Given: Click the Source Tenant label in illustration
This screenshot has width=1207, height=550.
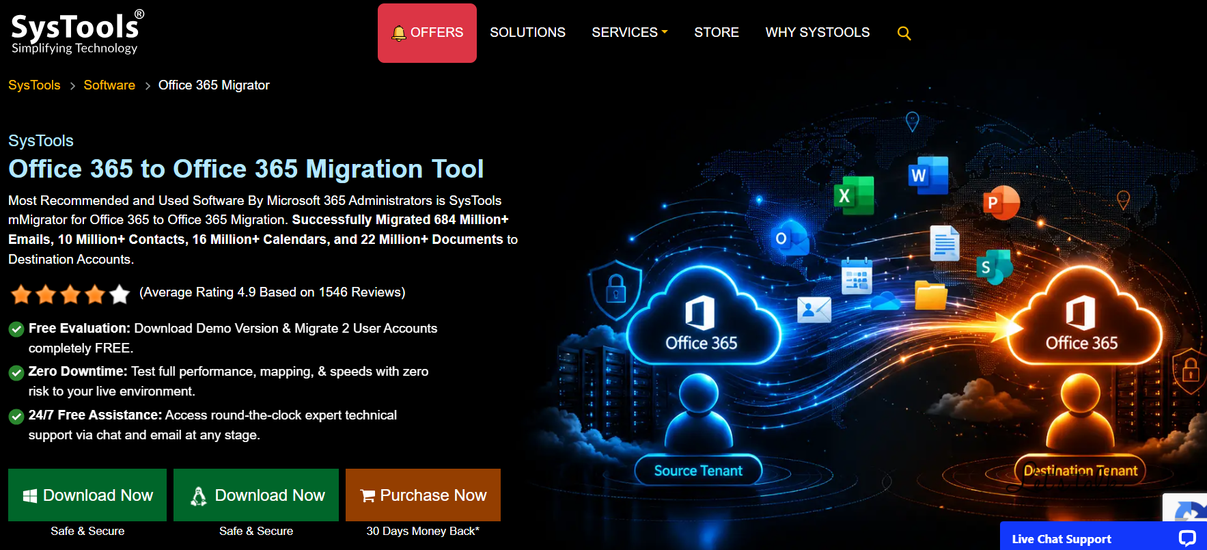Looking at the screenshot, I should (698, 470).
